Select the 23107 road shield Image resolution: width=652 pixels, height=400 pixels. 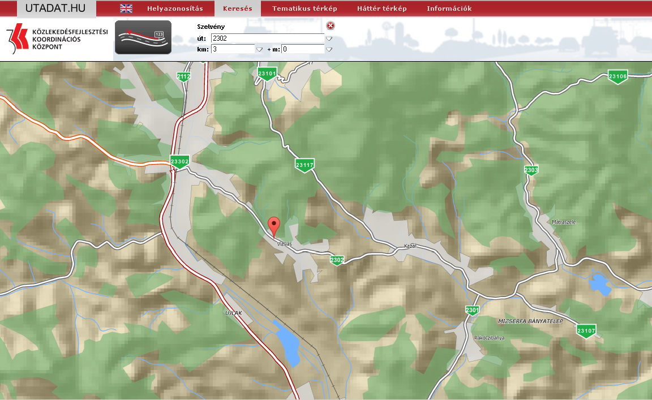tap(587, 330)
